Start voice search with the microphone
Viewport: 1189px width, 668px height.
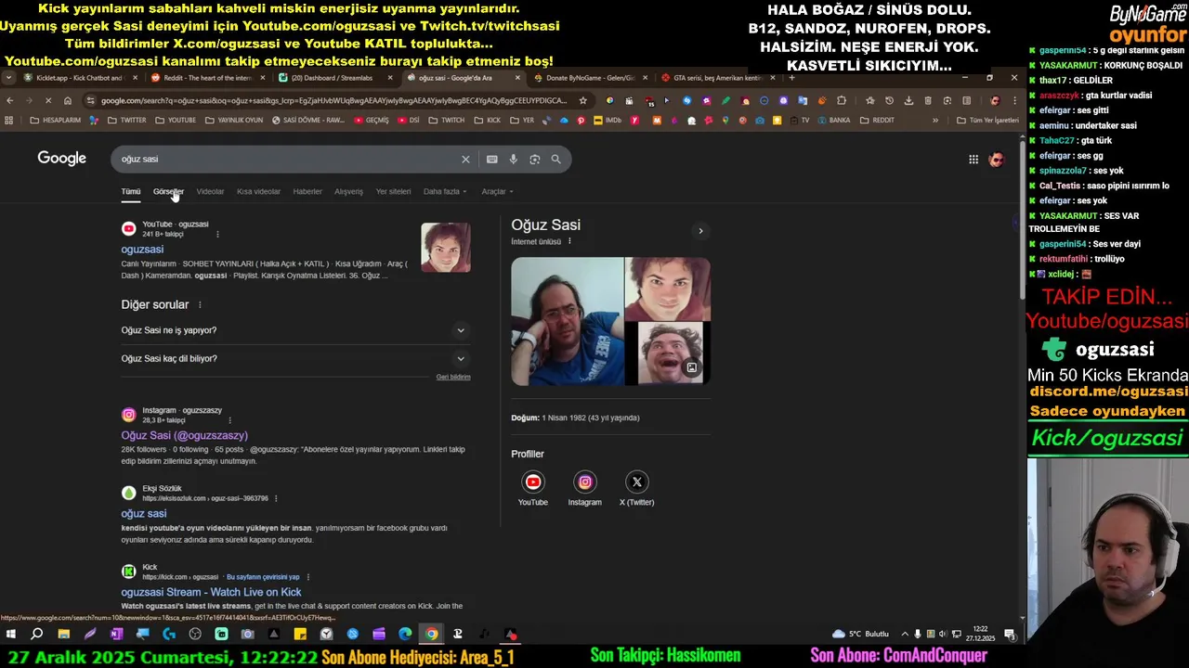[513, 160]
